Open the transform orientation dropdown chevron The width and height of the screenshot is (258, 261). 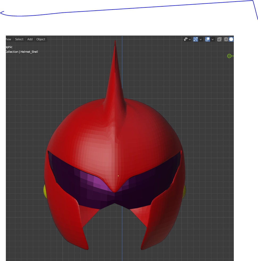point(212,39)
